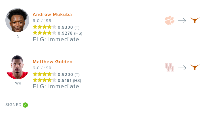Click the transfer arrow in Golden's row
This screenshot has width=205, height=114.
coord(182,68)
